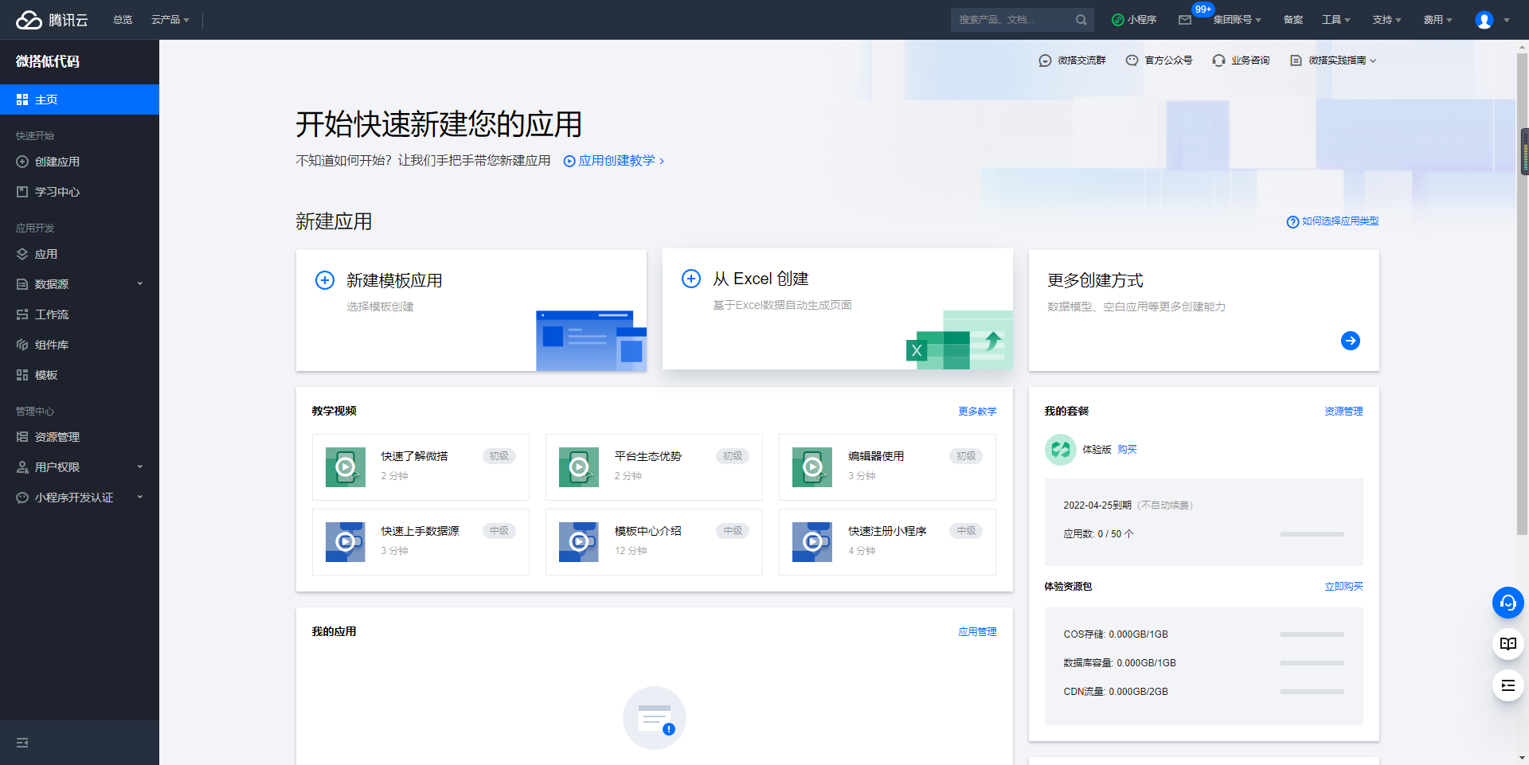Click the 立即购买 link
The height and width of the screenshot is (765, 1529).
click(1343, 587)
